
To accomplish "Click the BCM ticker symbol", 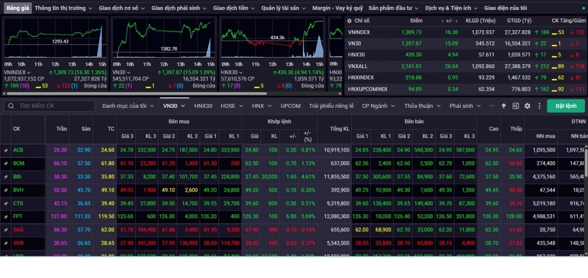I will [x=19, y=163].
